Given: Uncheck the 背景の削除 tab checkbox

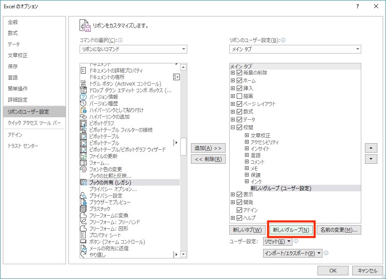Looking at the screenshot, I should tap(239, 73).
